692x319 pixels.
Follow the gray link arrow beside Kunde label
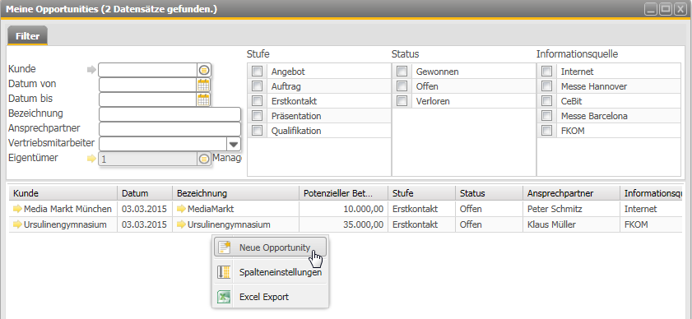91,70
